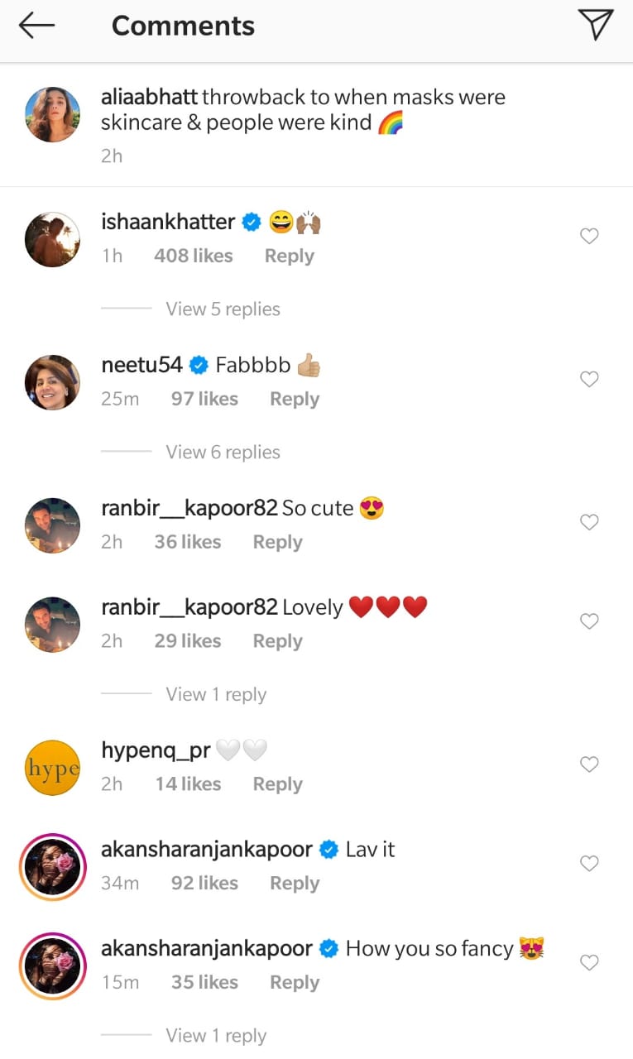This screenshot has height=1059, width=633.
Task: Open the share/send paper plane icon
Action: tap(596, 25)
